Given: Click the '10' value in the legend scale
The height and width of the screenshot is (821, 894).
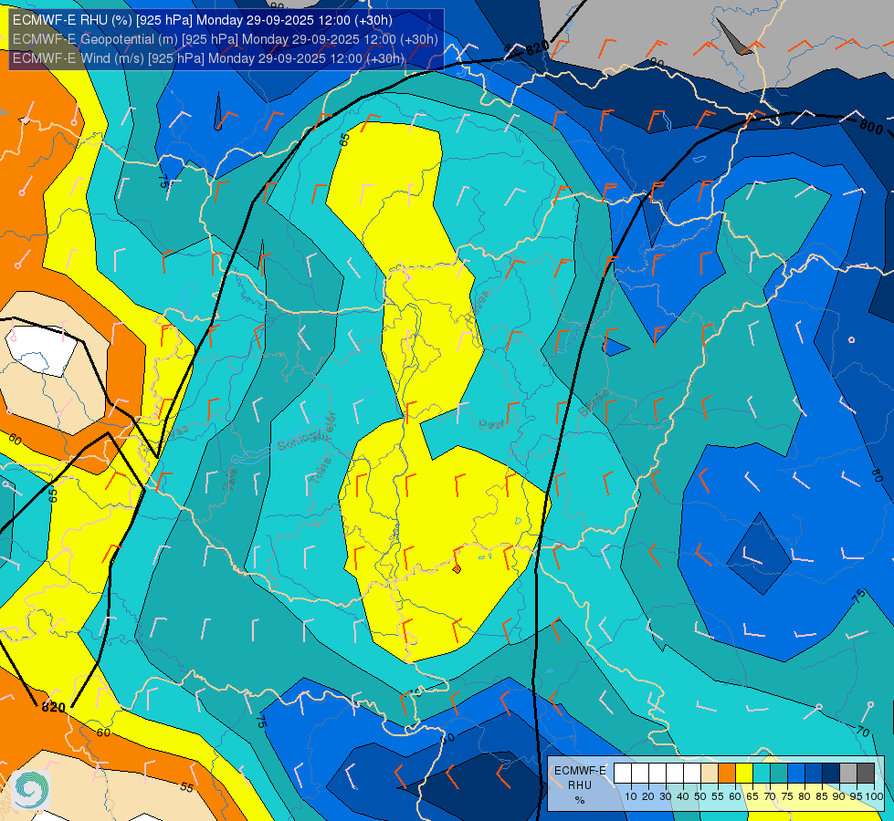Looking at the screenshot, I should coord(631,796).
